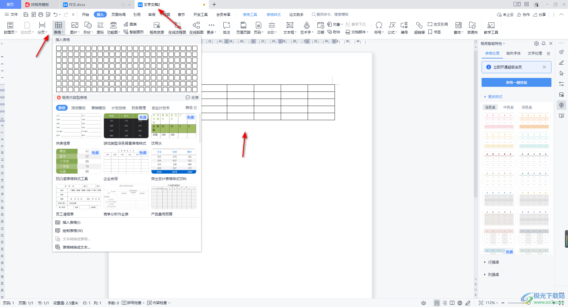
Task: Insert a 文本框 text box
Action: pyautogui.click(x=290, y=28)
